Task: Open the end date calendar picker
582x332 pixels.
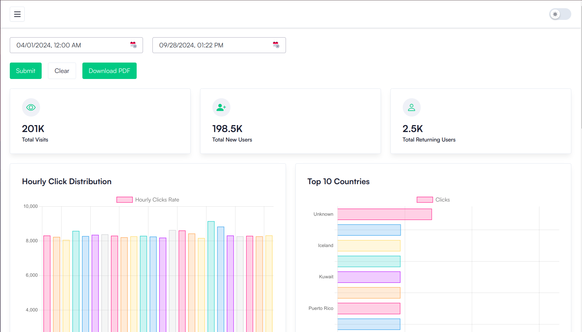Action: 276,45
